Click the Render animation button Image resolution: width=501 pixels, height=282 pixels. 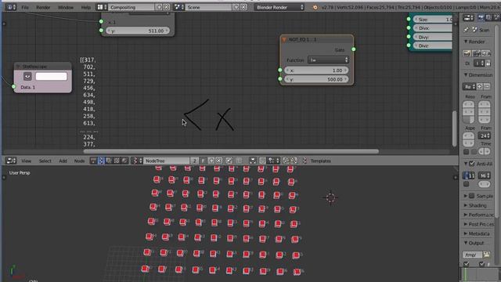477,53
